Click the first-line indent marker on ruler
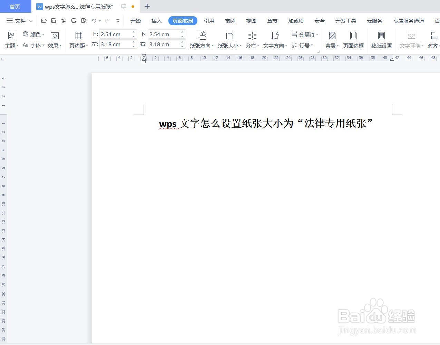This screenshot has height=345, width=440. [x=144, y=56]
